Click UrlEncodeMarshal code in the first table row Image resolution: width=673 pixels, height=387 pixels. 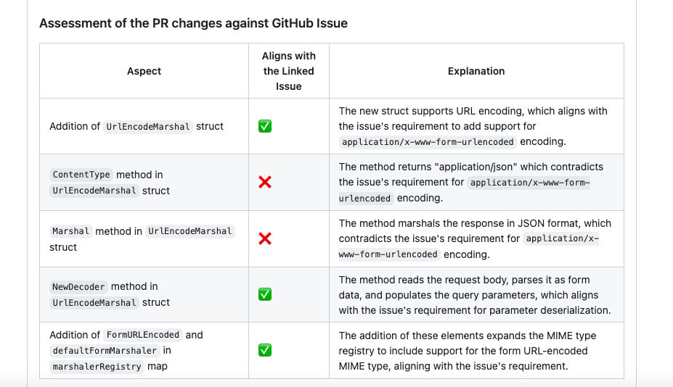[x=148, y=127]
